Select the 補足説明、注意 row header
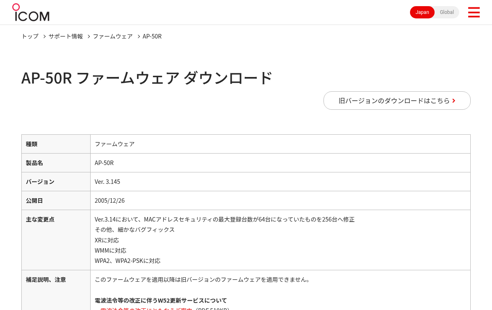Screen dimensions: 492x310 pyautogui.click(x=56, y=290)
